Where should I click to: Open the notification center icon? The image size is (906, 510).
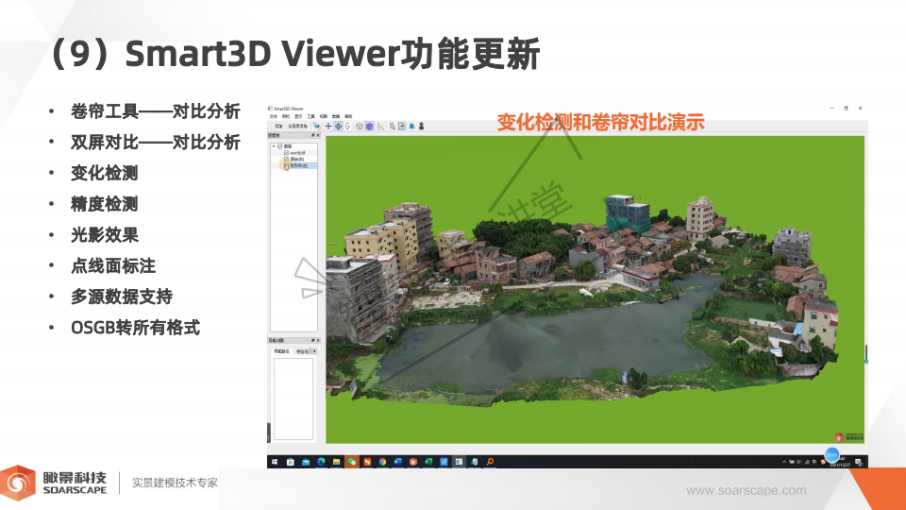pos(859,462)
